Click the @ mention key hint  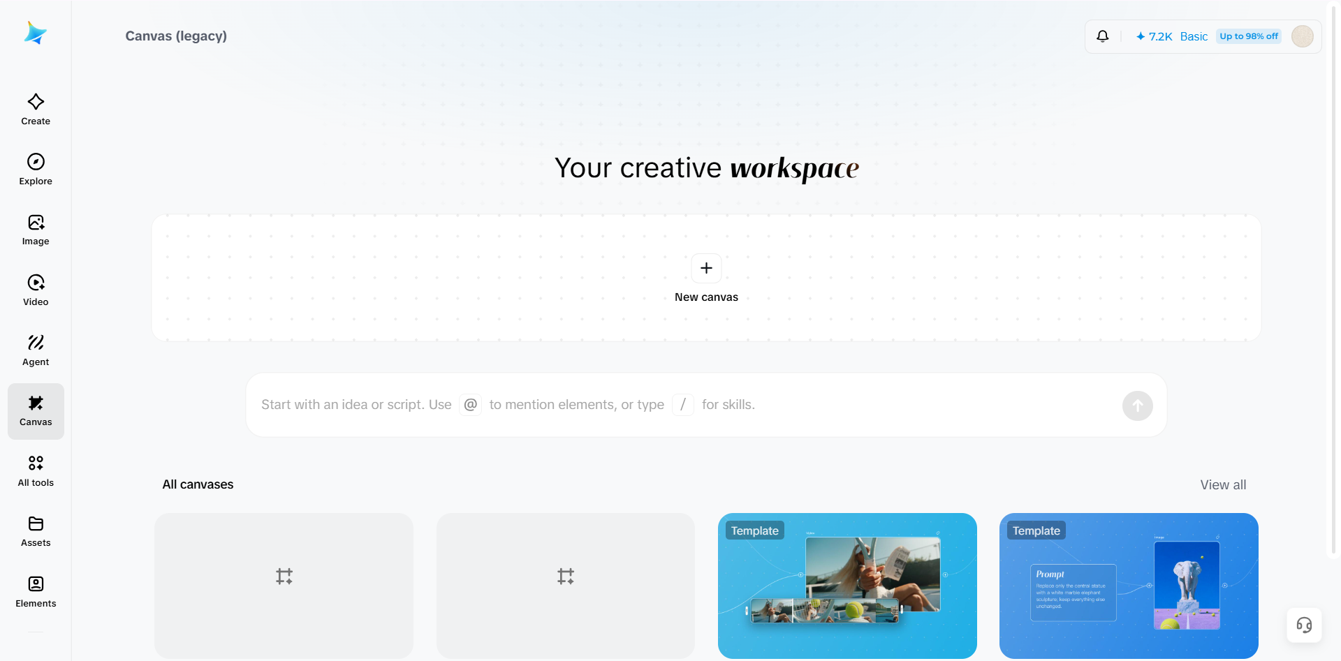click(471, 405)
